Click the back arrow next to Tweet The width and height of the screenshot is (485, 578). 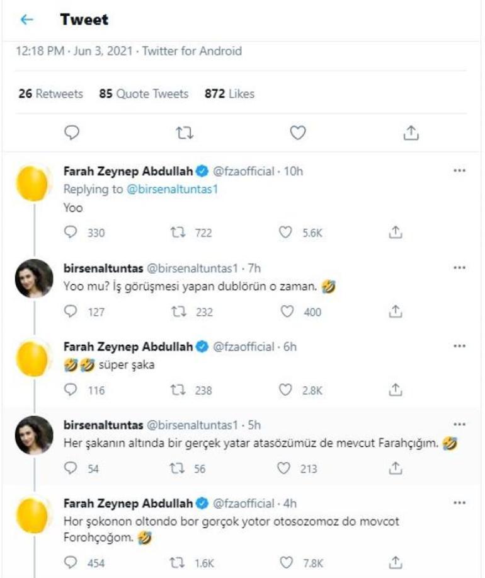coord(26,20)
